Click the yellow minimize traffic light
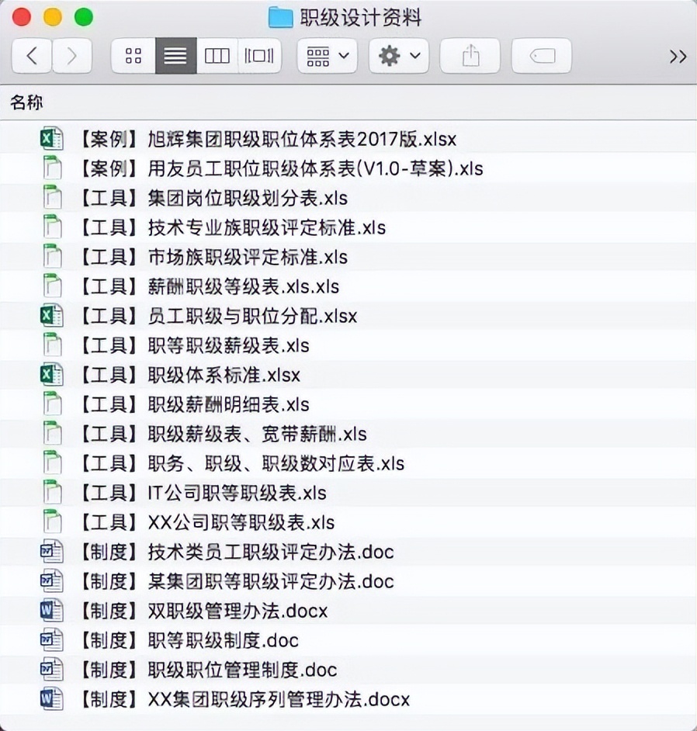The width and height of the screenshot is (697, 731). click(x=53, y=15)
